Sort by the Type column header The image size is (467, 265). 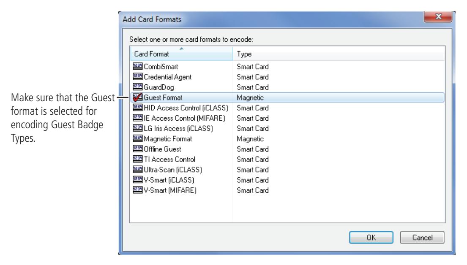pos(339,54)
